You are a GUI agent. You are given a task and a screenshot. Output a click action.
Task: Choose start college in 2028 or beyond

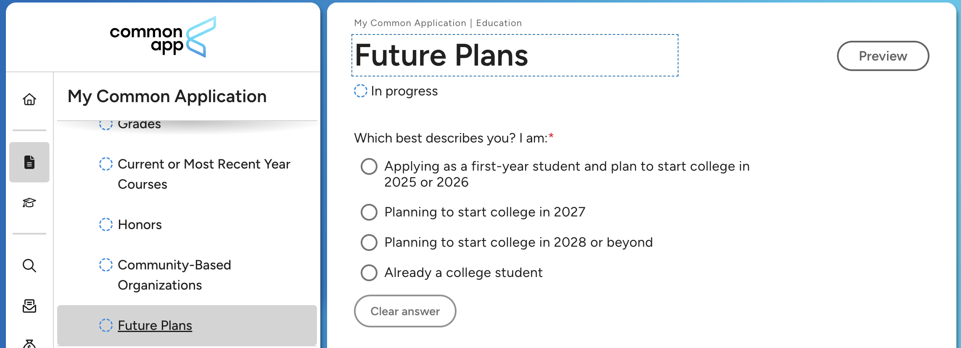coord(369,243)
